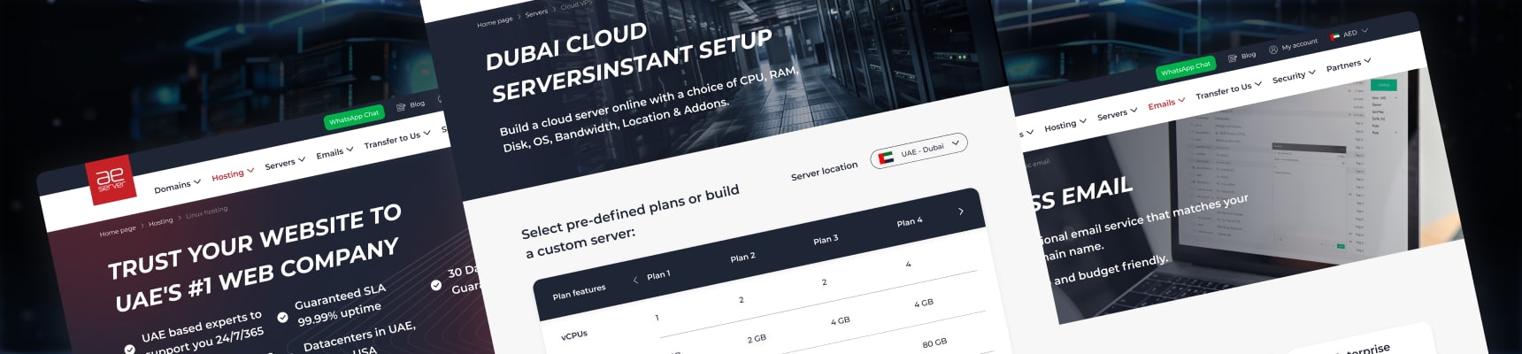Expand the Domains menu dropdown
Image resolution: width=1522 pixels, height=354 pixels.
point(177,186)
